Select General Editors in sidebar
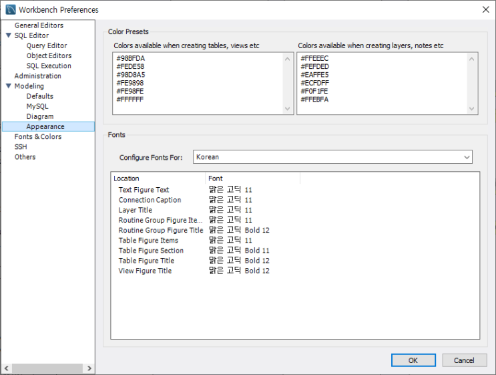Image resolution: width=496 pixels, height=375 pixels. click(x=39, y=25)
